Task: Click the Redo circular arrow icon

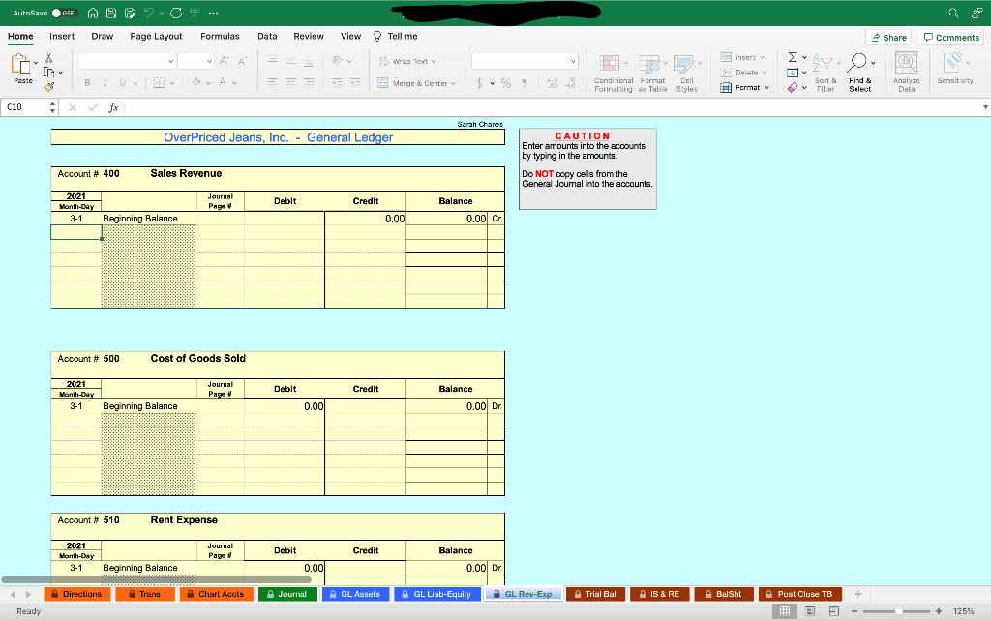Action: tap(176, 13)
